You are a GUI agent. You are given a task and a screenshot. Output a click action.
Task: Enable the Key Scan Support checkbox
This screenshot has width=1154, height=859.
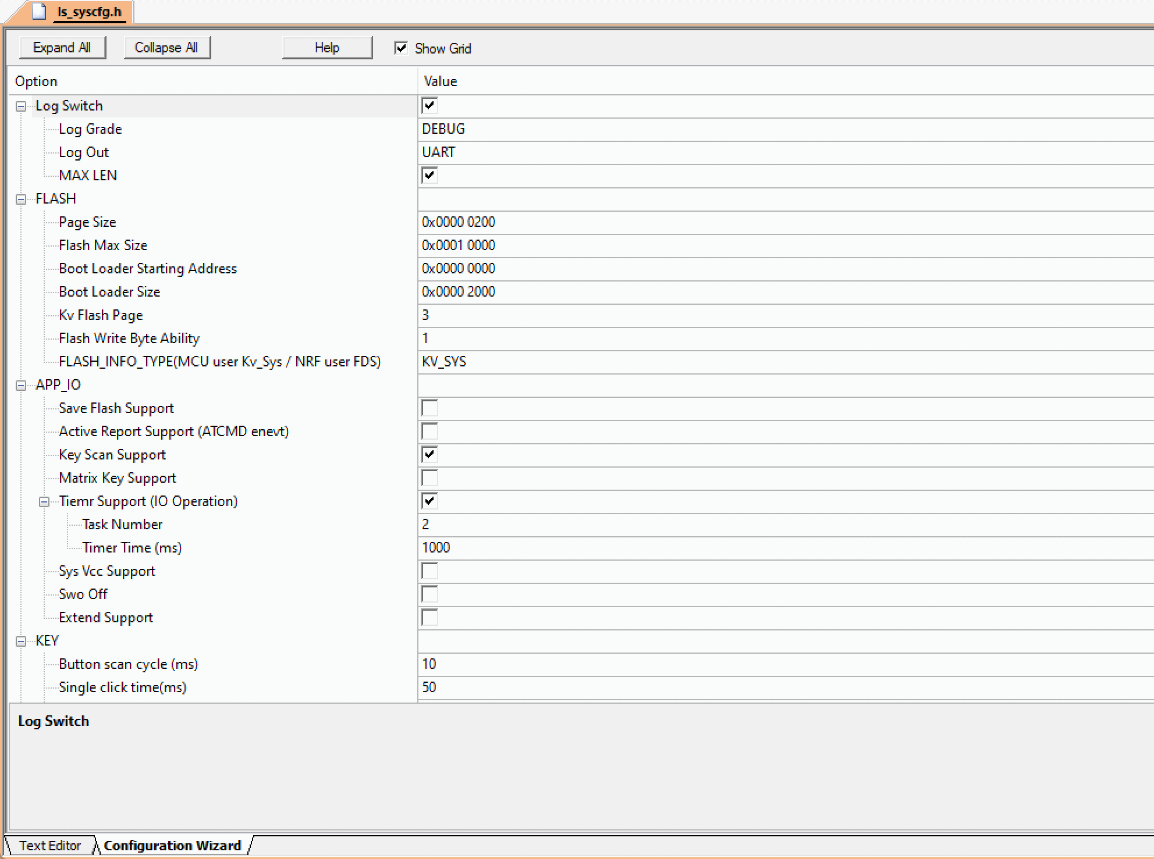[x=430, y=454]
